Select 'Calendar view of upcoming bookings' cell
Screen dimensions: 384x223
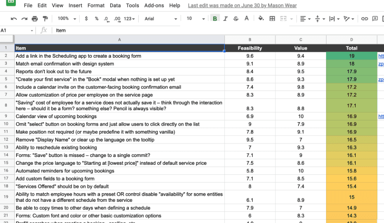click(x=119, y=116)
